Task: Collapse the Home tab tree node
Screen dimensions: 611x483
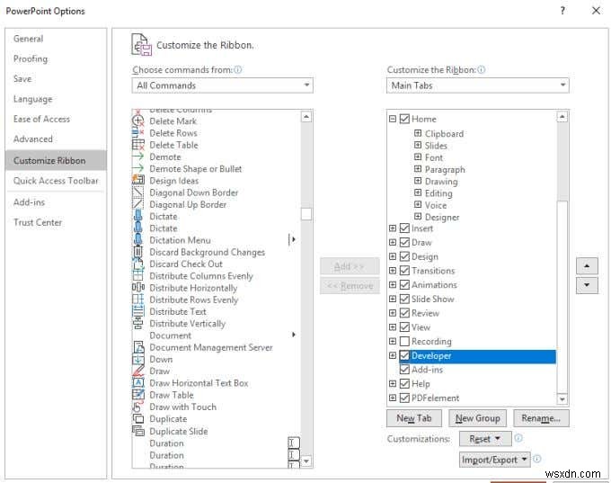Action: [393, 119]
